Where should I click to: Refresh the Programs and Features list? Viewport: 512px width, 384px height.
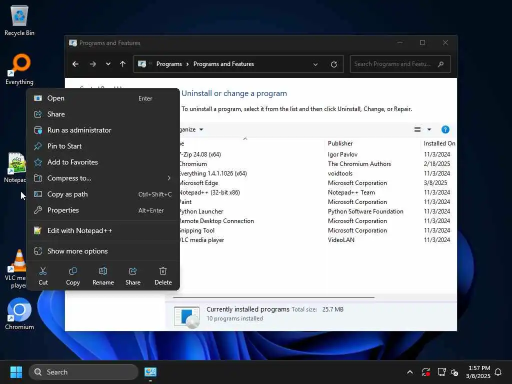click(333, 64)
